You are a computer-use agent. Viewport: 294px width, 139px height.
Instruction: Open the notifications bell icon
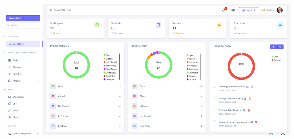click(x=224, y=10)
